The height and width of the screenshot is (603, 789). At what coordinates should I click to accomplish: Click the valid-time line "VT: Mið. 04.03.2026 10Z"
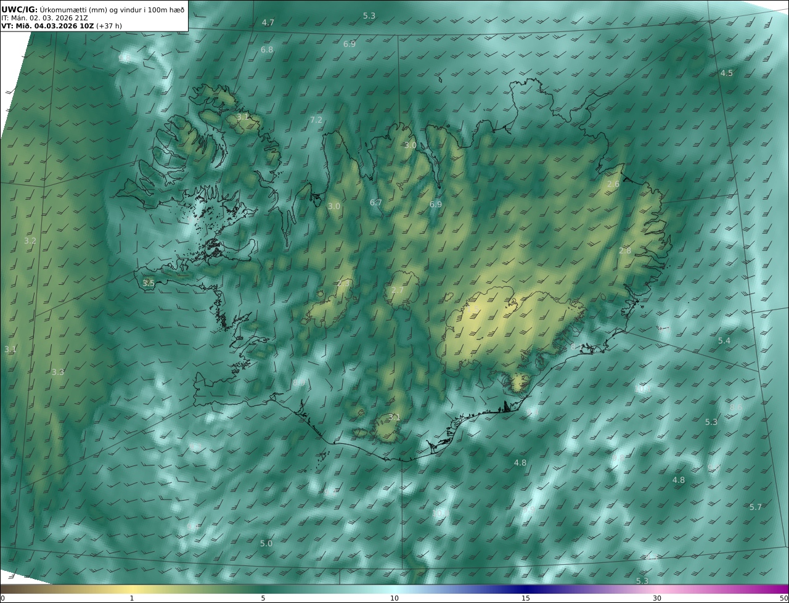pyautogui.click(x=47, y=26)
